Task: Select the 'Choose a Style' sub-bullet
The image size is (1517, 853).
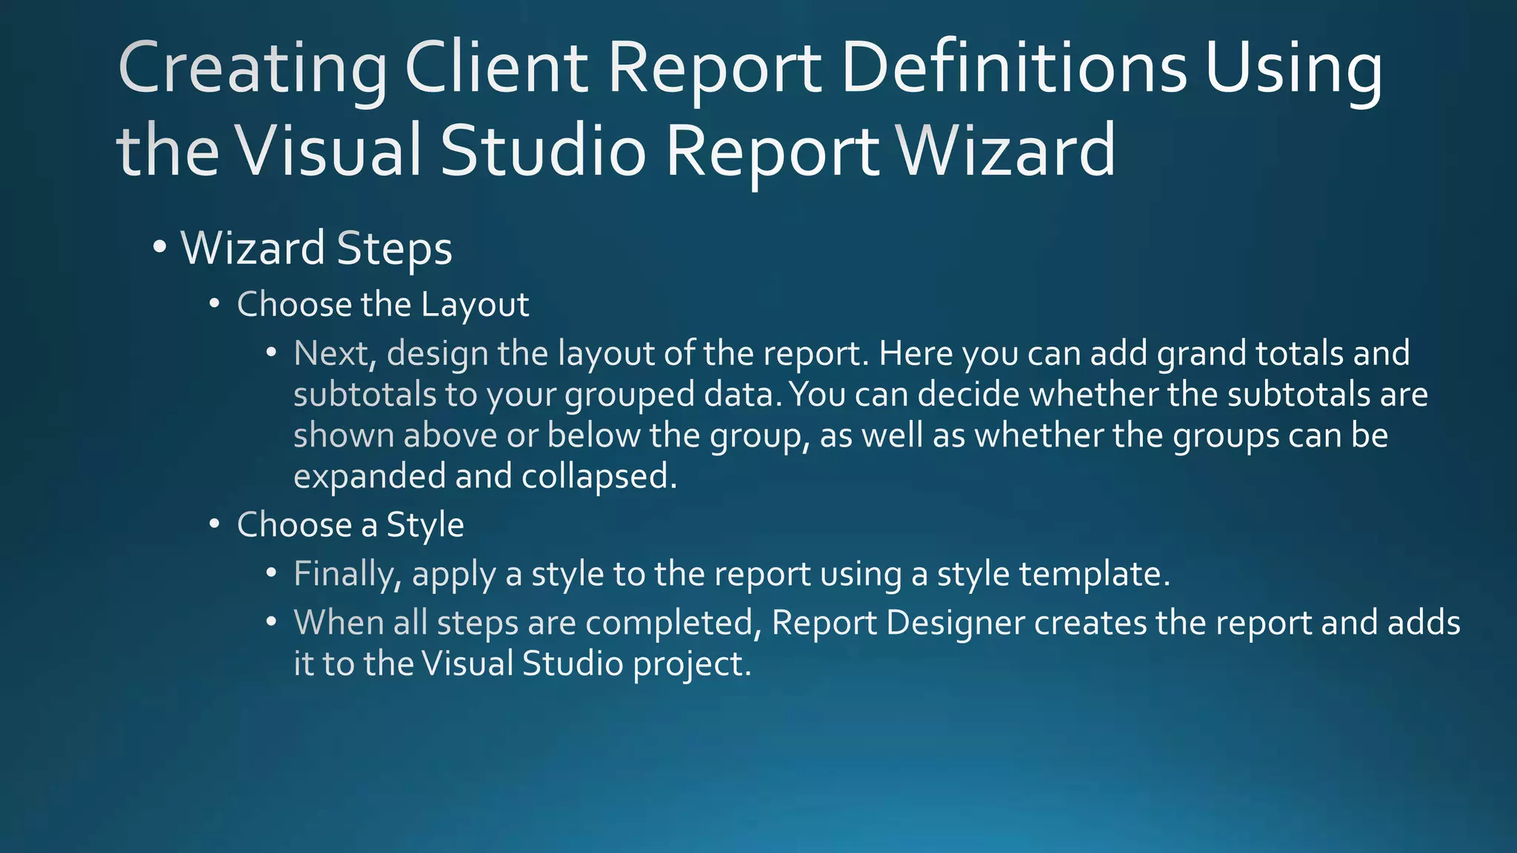Action: point(350,525)
